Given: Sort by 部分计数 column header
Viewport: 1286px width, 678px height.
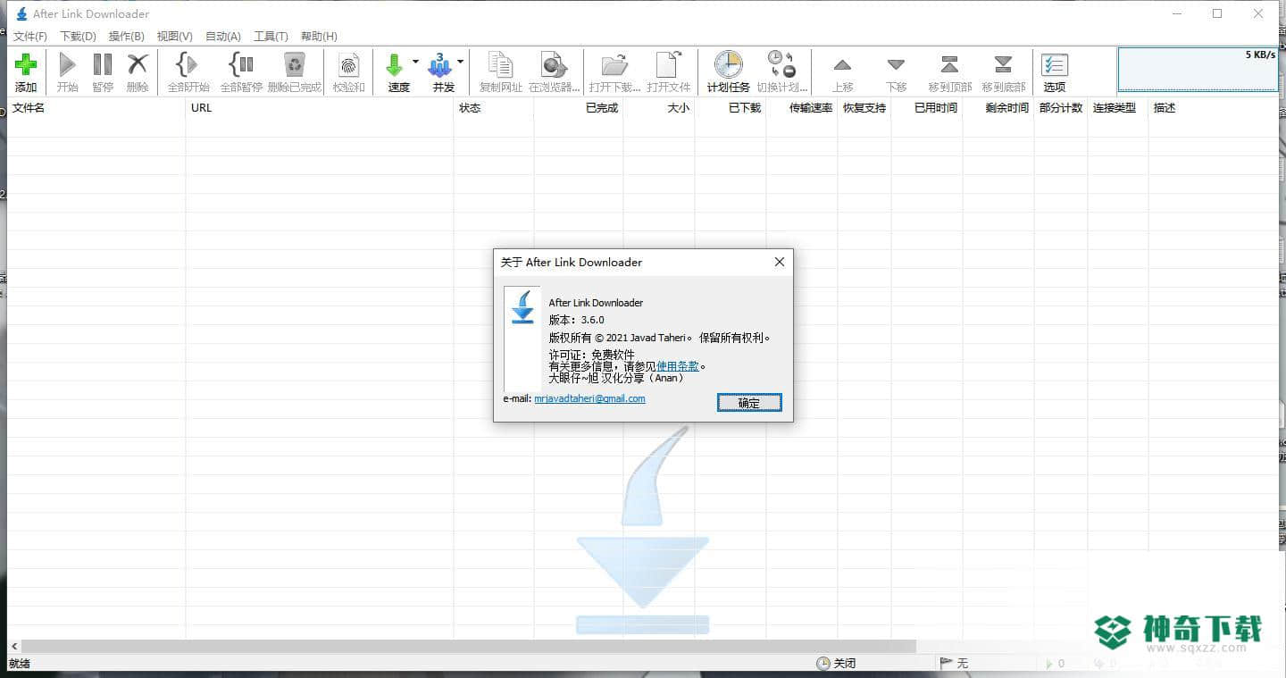Looking at the screenshot, I should [x=1061, y=108].
